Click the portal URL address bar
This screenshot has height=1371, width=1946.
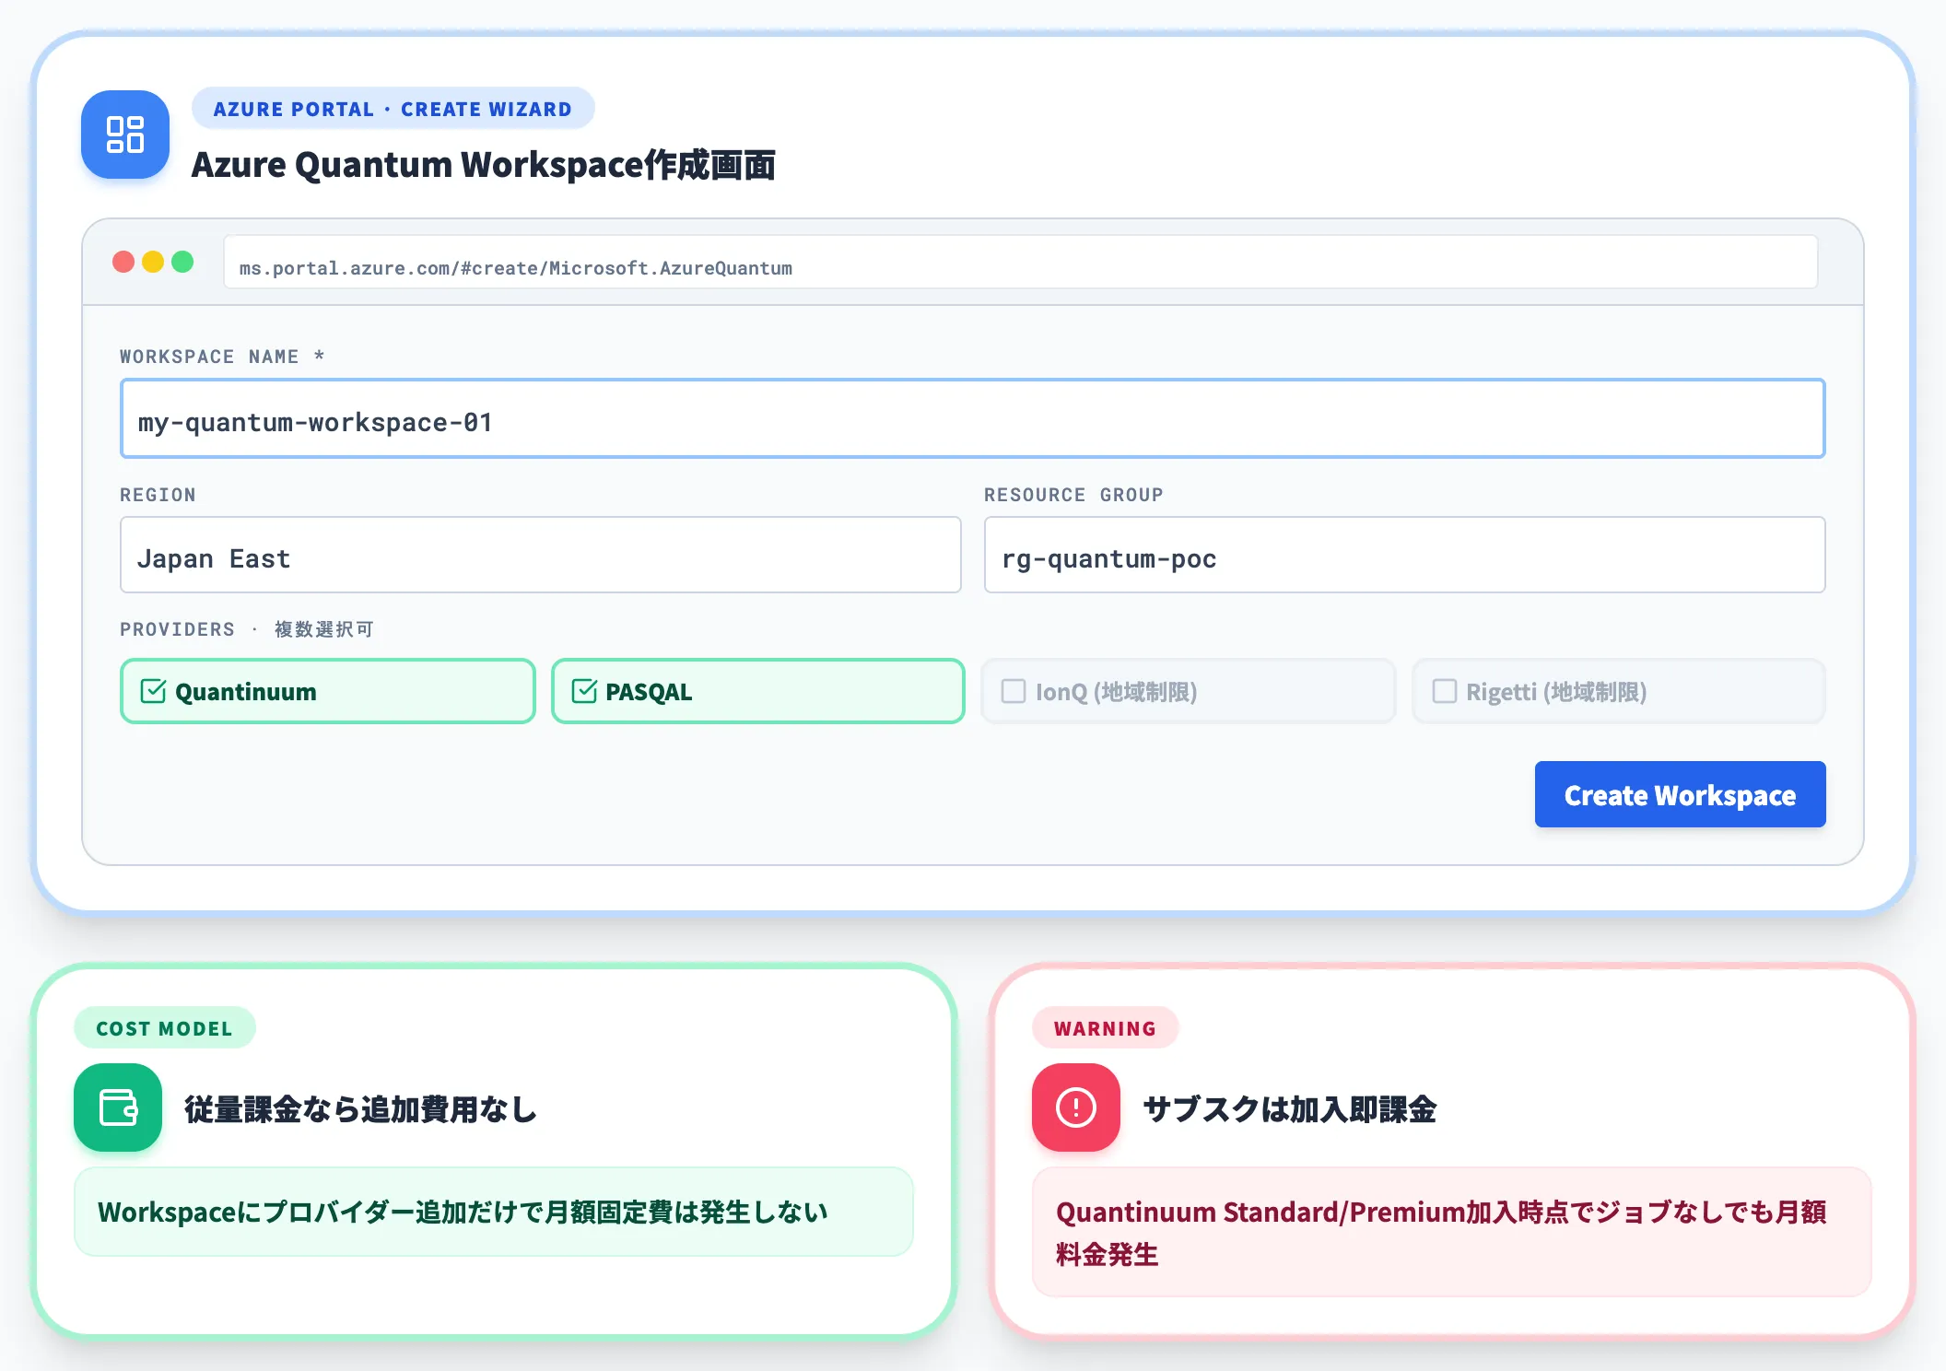1021,263
